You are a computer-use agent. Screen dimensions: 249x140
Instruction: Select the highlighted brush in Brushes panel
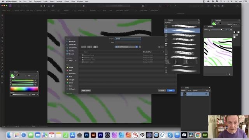pos(182,31)
